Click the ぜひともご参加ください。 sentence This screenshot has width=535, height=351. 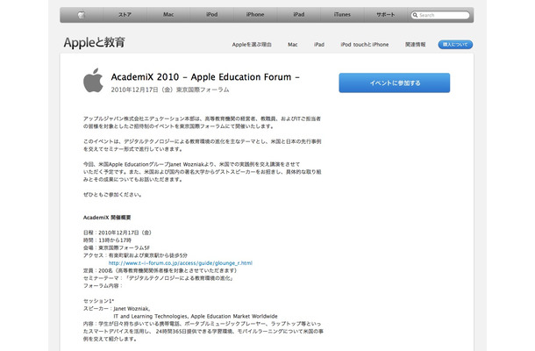coord(112,195)
